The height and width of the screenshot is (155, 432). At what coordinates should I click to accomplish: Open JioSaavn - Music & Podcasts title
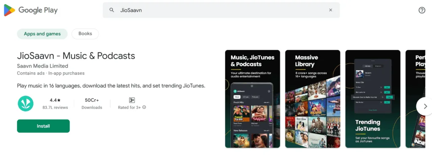pyautogui.click(x=76, y=56)
